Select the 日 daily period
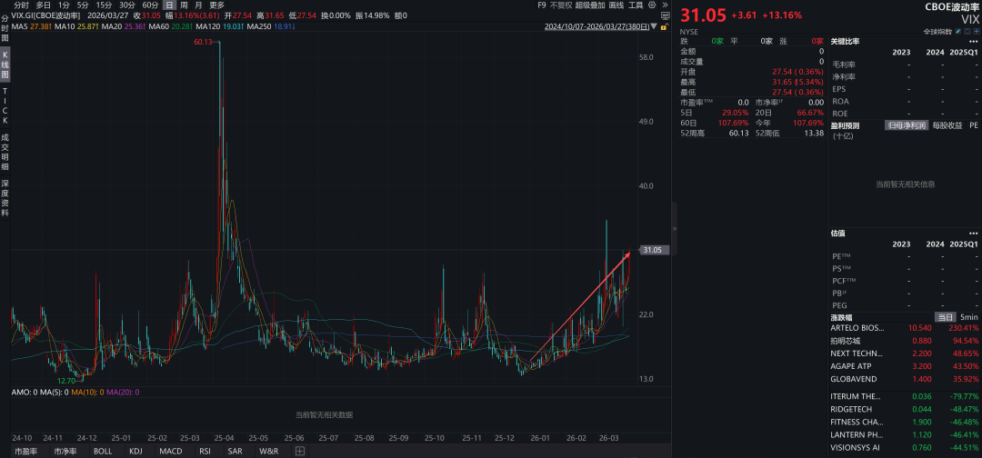The height and width of the screenshot is (458, 982). click(x=169, y=5)
